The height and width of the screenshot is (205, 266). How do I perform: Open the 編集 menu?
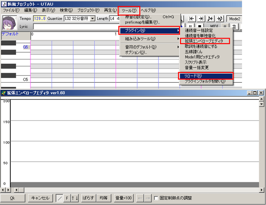pyautogui.click(x=31, y=10)
